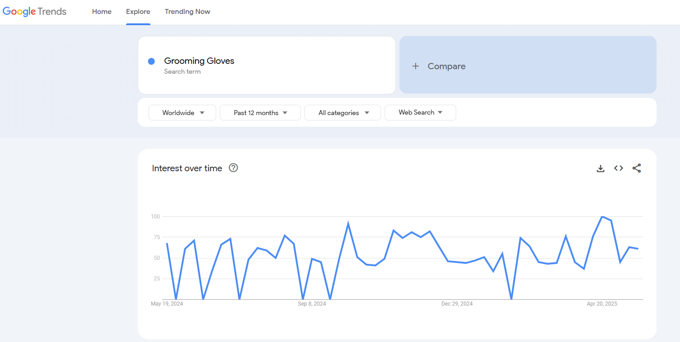
Task: Click the Dec 29, 2024 axis label
Action: coord(457,304)
